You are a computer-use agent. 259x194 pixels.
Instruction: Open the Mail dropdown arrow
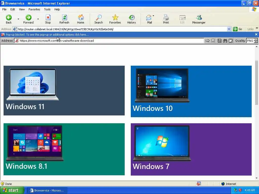click(x=154, y=16)
